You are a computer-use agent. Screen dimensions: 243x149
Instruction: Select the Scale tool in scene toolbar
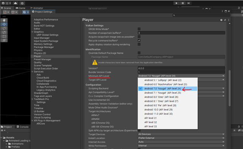4,32
